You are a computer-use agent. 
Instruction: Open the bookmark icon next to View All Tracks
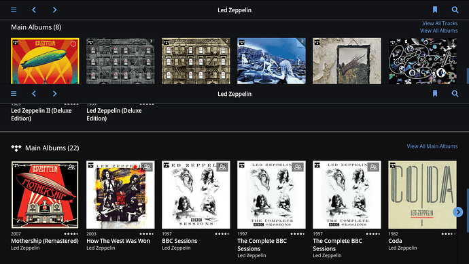click(435, 10)
